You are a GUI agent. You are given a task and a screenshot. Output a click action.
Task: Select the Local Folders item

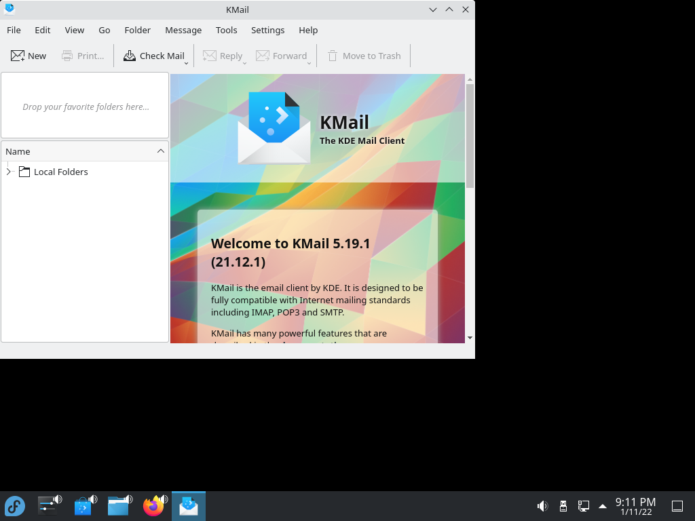[x=60, y=172]
